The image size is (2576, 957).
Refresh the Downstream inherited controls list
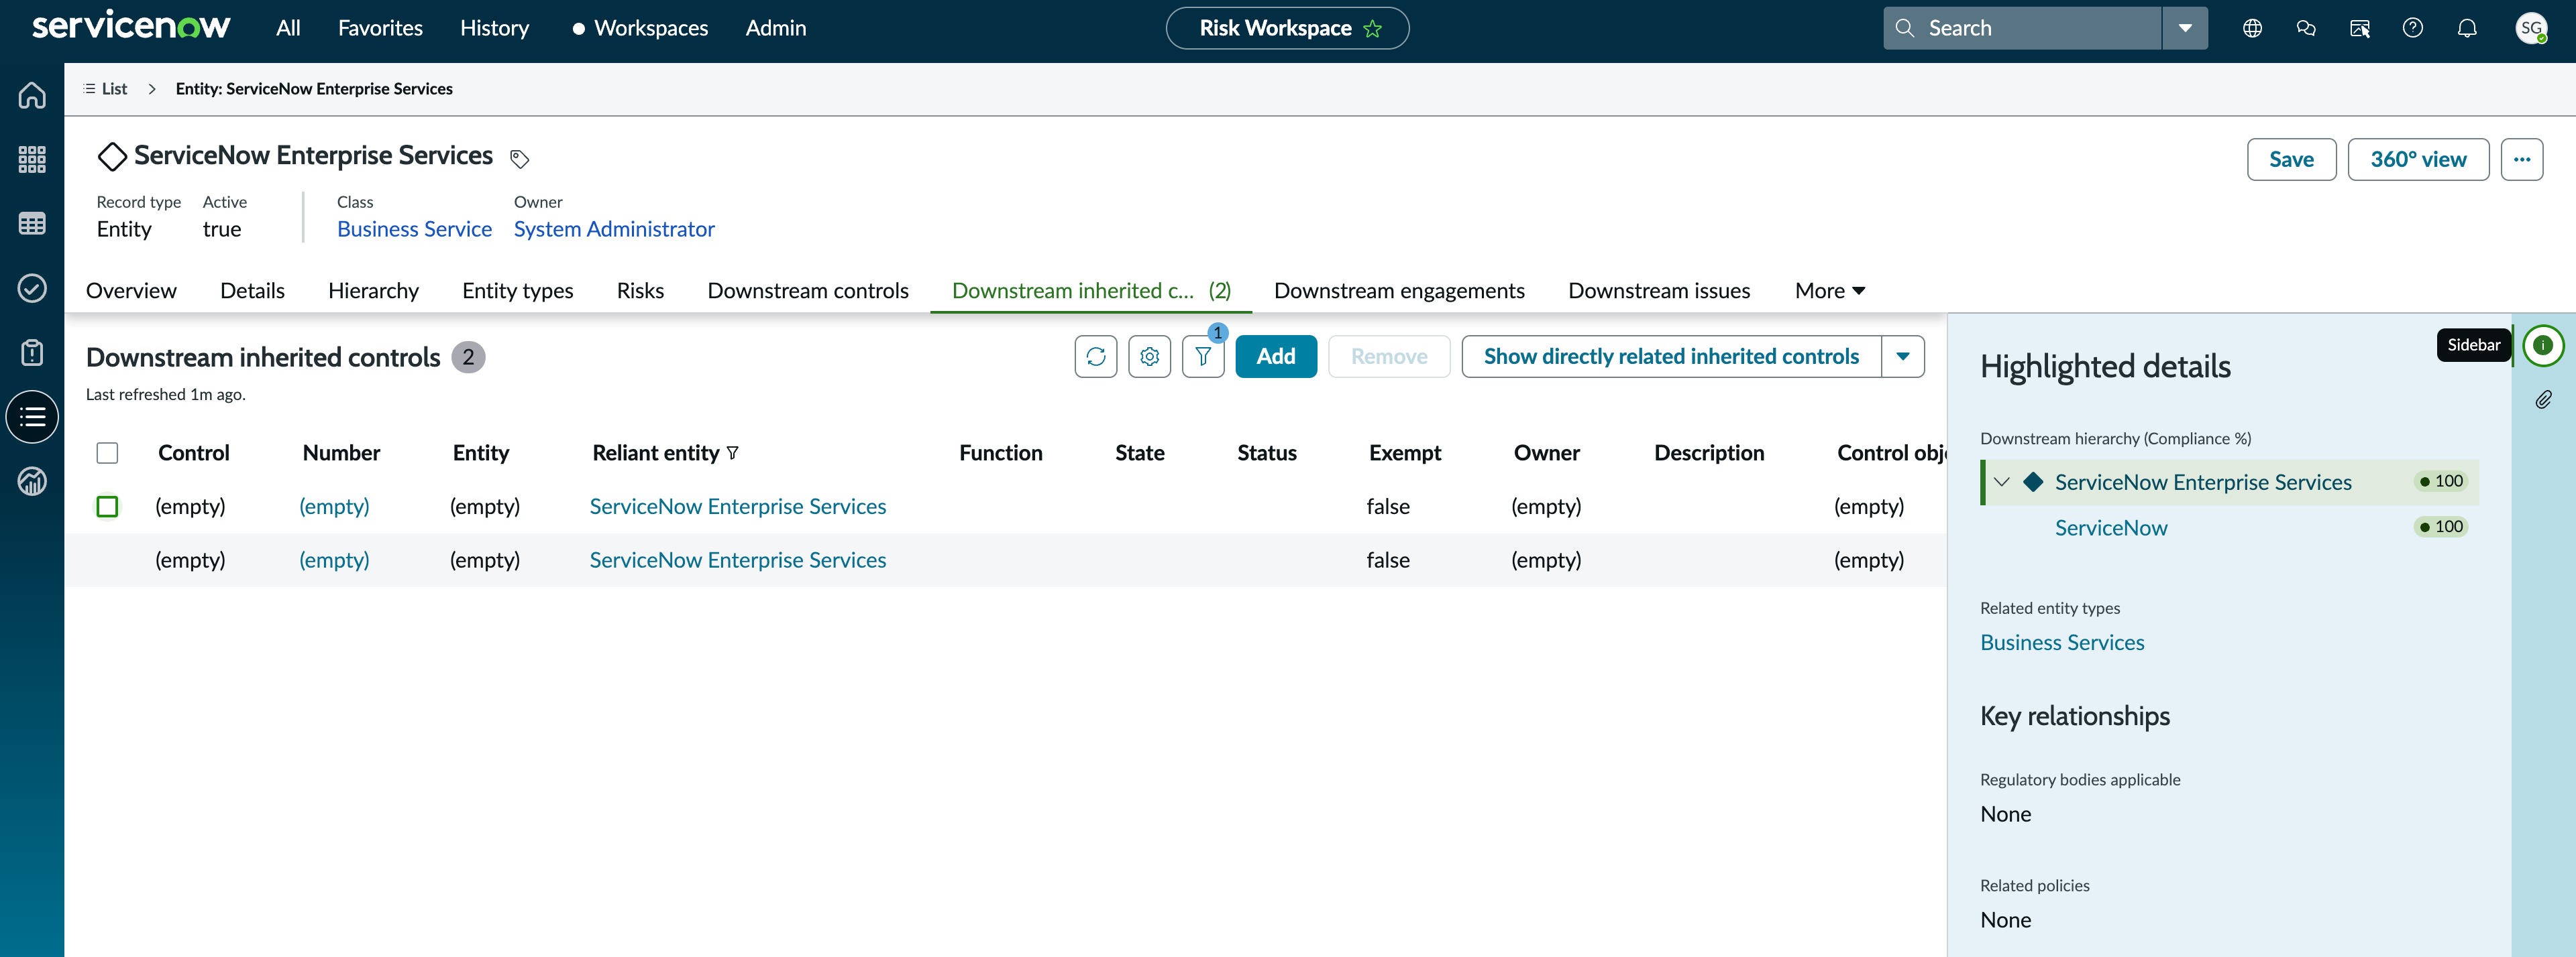1096,357
